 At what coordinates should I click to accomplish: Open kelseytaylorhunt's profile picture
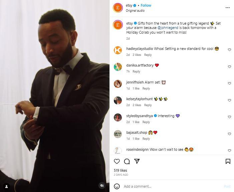tap(118, 100)
